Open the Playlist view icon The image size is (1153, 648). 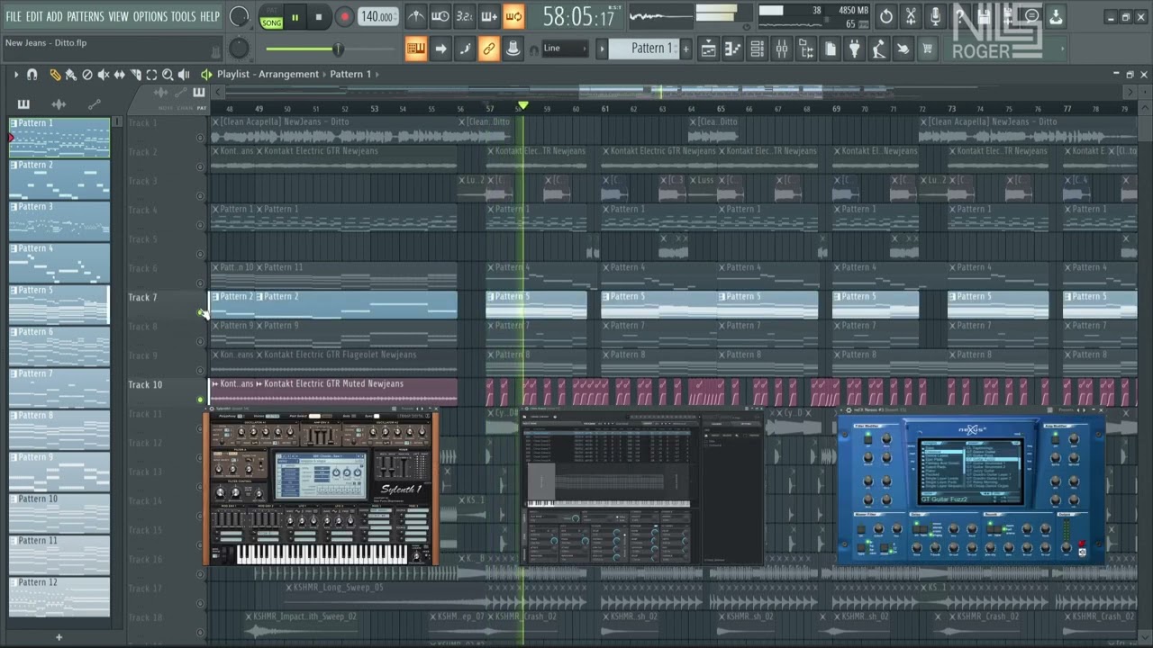pyautogui.click(x=709, y=49)
